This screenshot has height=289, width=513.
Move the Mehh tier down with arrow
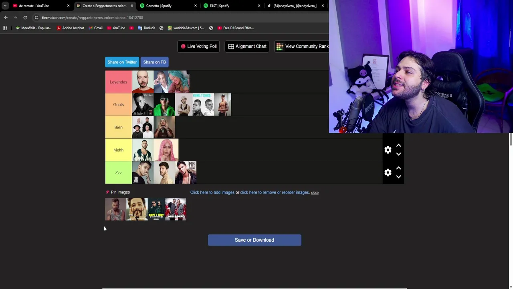click(398, 154)
